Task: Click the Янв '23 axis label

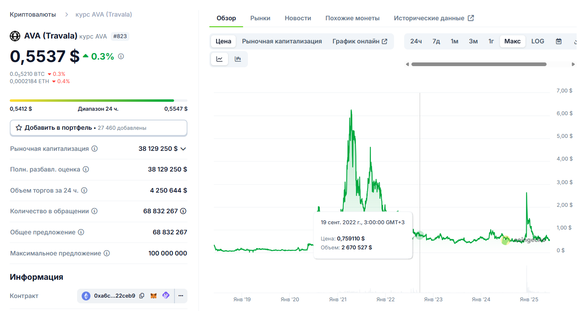Action: coord(434,300)
